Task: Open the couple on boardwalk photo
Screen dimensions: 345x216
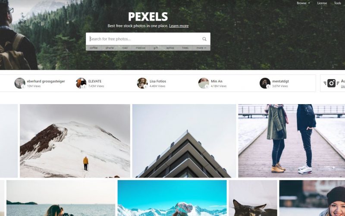Action: pyautogui.click(x=292, y=141)
